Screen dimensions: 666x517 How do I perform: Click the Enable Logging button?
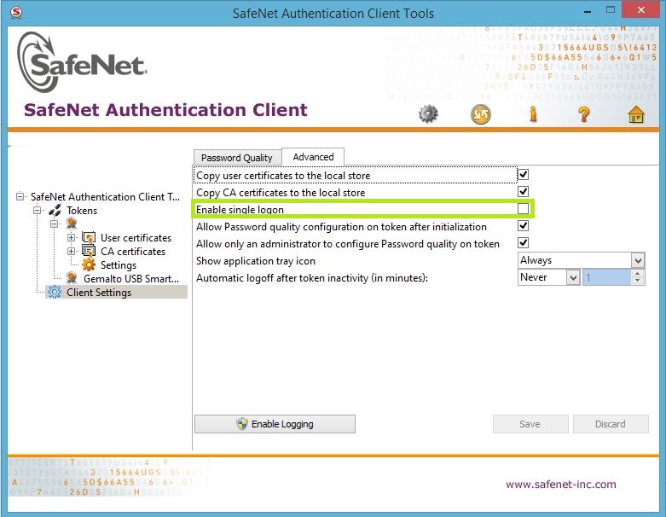pos(275,424)
